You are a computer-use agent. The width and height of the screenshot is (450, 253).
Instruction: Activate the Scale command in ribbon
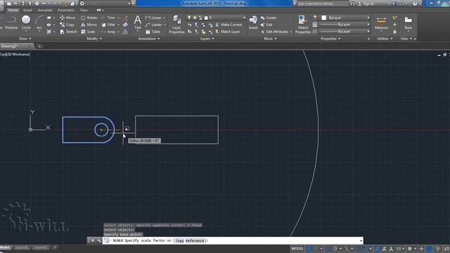88,32
